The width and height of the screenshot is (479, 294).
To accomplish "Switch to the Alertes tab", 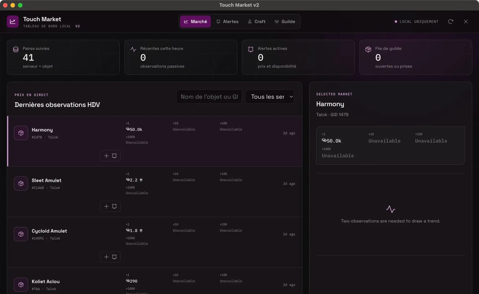I will coord(227,22).
